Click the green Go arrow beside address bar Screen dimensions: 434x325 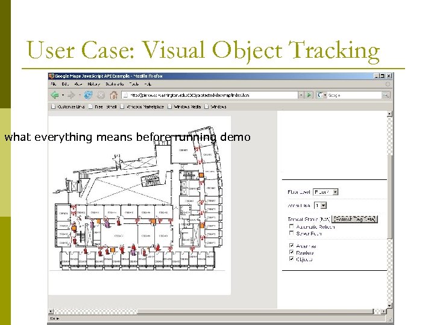pyautogui.click(x=309, y=95)
